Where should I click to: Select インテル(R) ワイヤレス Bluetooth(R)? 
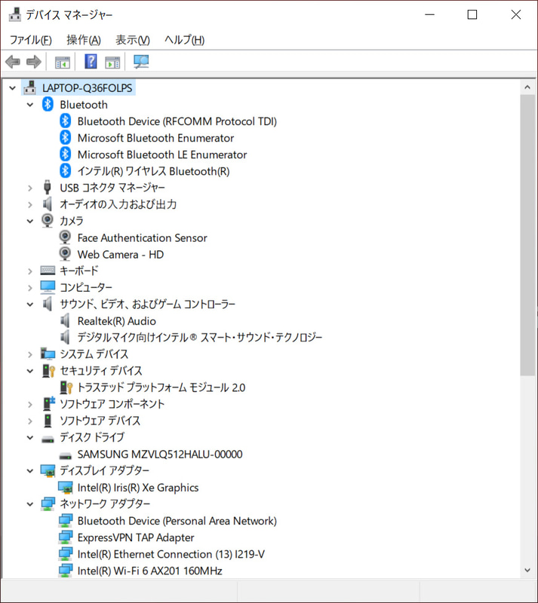point(153,171)
